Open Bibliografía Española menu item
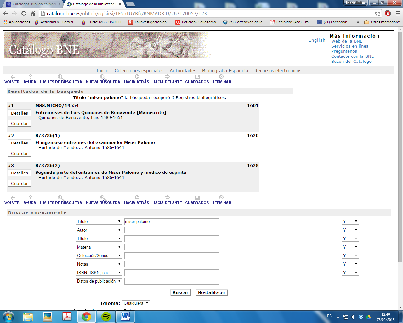The width and height of the screenshot is (403, 323). coord(225,71)
